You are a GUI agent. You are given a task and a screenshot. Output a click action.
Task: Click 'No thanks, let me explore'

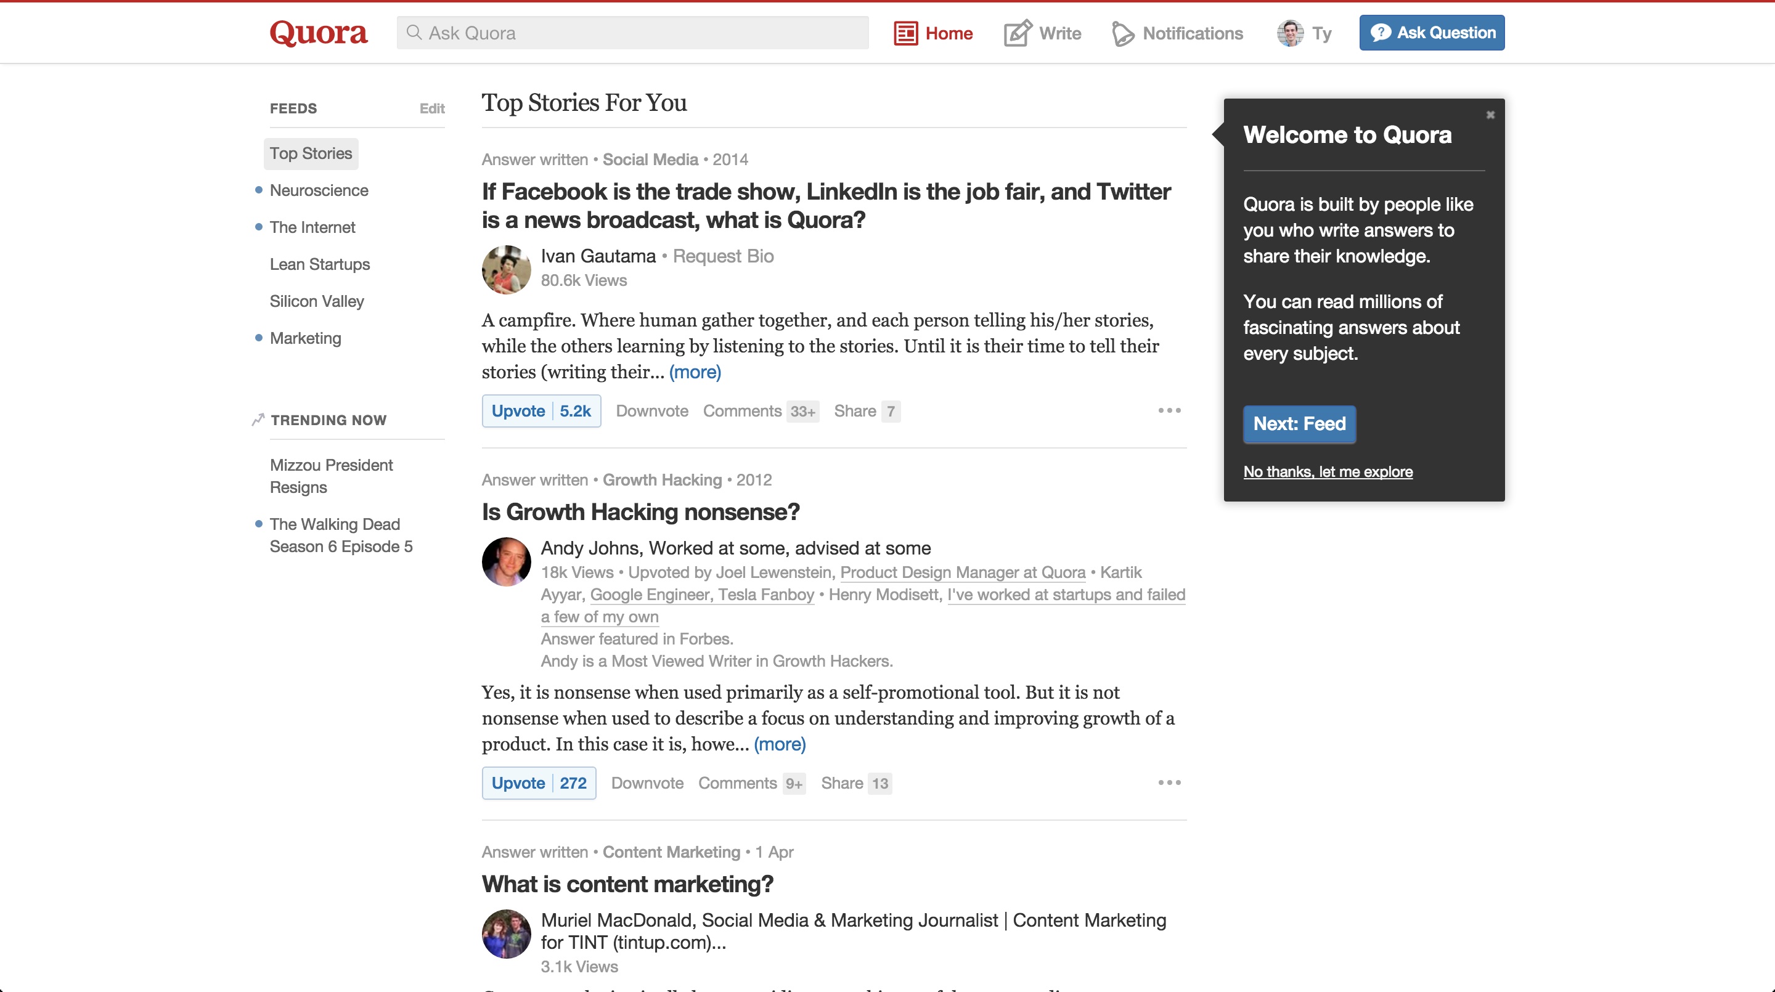pyautogui.click(x=1328, y=472)
